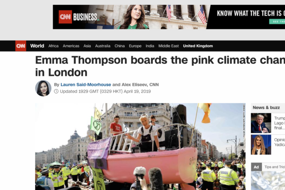Viewport: 285px width, 190px height.
Task: Open the author's round profile photo
Action: click(43, 88)
